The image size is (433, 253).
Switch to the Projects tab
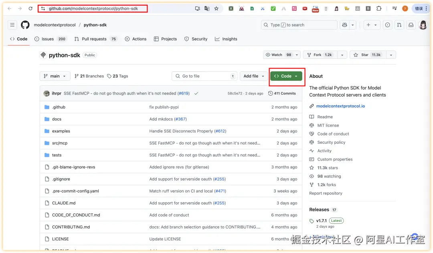click(x=165, y=39)
